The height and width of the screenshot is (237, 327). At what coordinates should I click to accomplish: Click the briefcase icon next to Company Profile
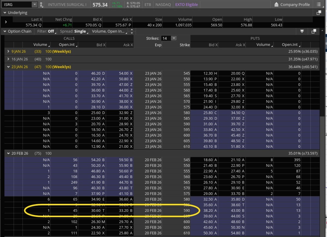click(x=276, y=4)
